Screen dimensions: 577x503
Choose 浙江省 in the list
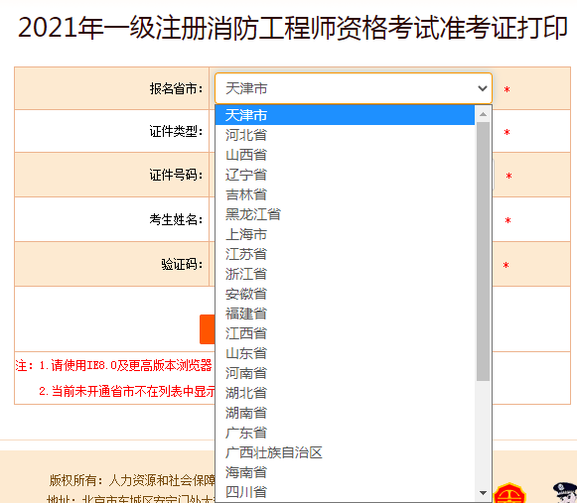345,274
